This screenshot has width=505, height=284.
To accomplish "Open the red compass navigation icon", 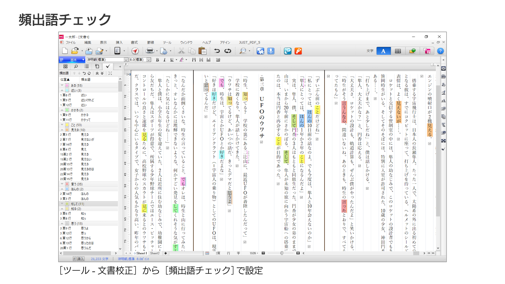I will (x=135, y=51).
